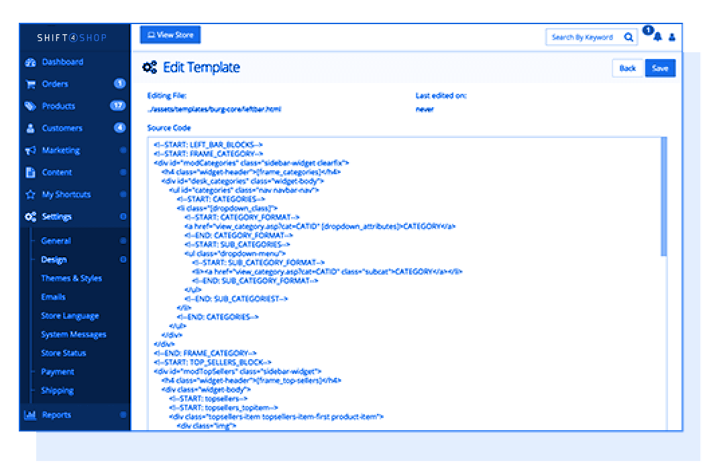Select Store Language menu item
This screenshot has height=473, width=711.
70,316
